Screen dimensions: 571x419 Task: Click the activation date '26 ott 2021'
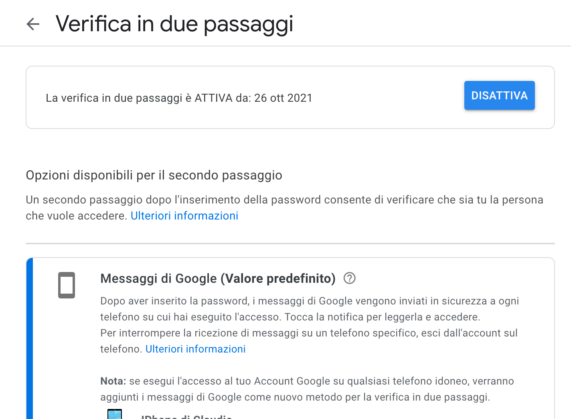point(283,98)
